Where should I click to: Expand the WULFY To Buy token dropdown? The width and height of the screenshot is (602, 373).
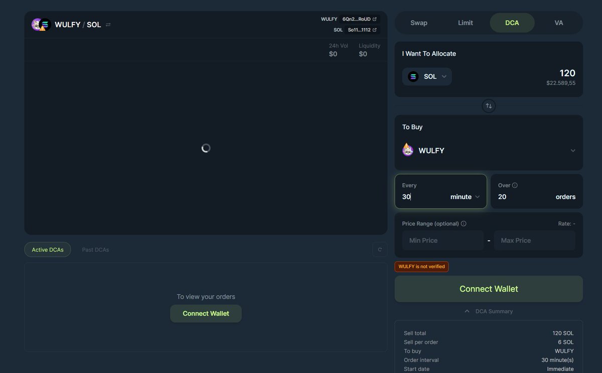tap(573, 150)
